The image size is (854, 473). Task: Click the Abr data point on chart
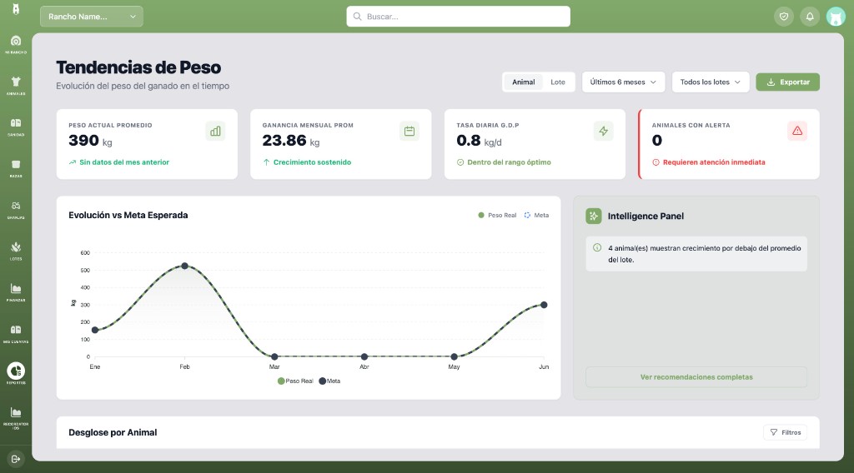pyautogui.click(x=364, y=356)
